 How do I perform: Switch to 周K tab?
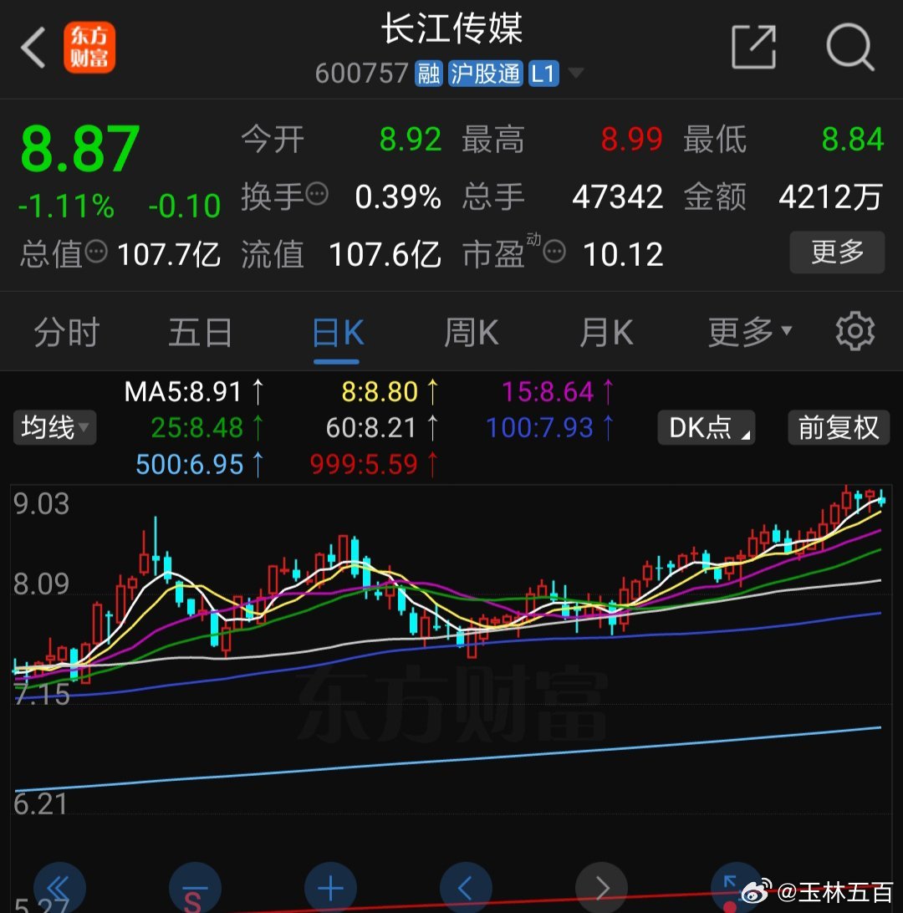pyautogui.click(x=471, y=333)
